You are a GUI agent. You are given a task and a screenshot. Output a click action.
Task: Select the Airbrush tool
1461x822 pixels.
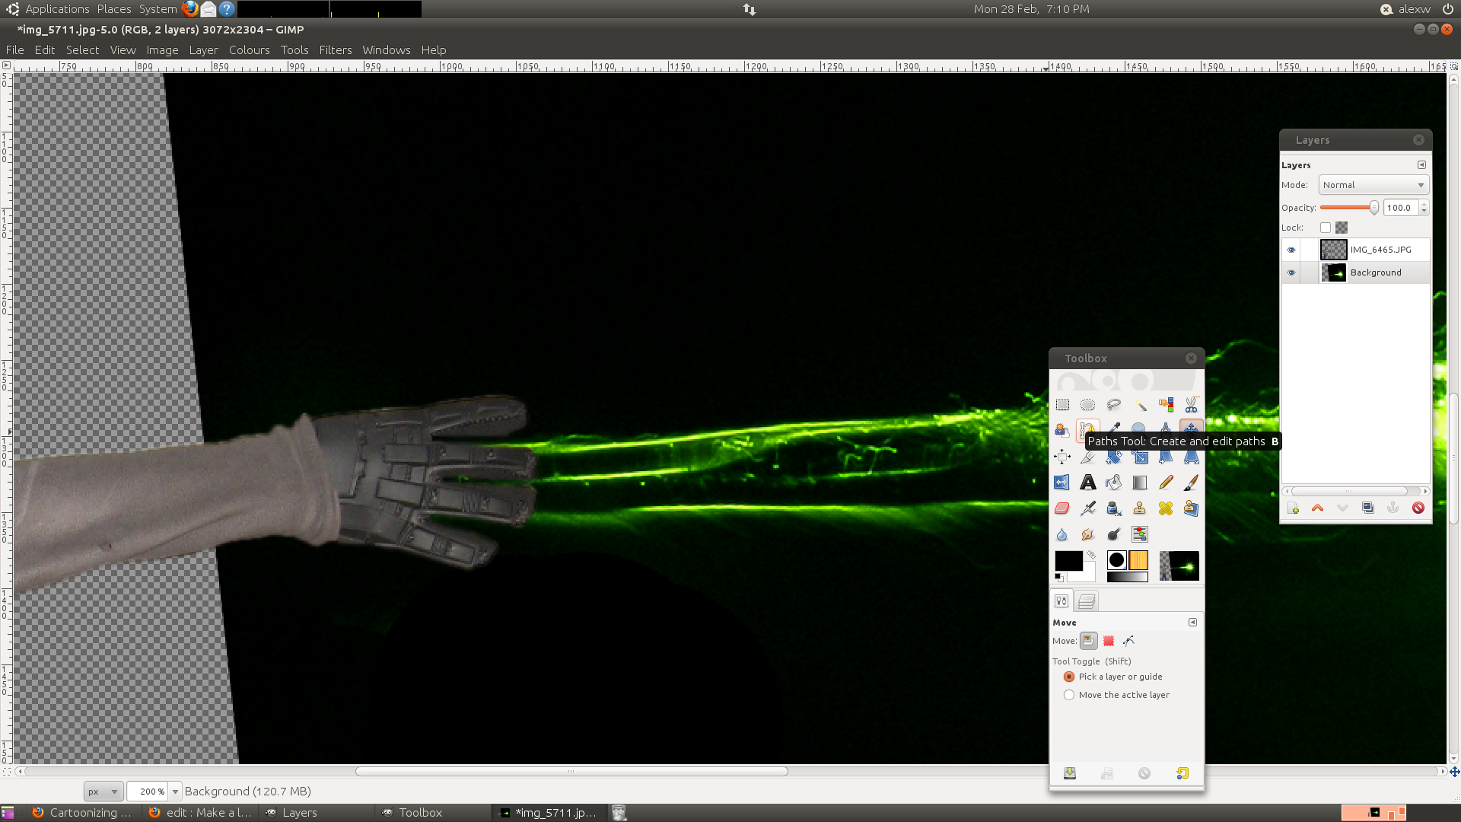tap(1088, 508)
